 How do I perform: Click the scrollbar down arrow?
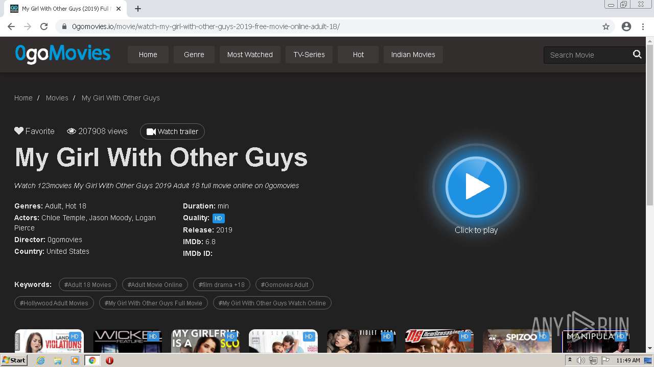click(x=650, y=349)
